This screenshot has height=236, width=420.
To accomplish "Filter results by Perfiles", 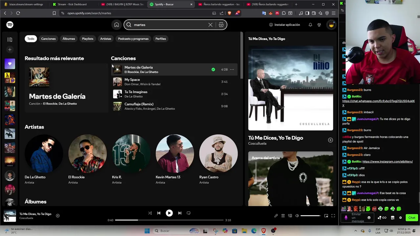I will [x=161, y=39].
